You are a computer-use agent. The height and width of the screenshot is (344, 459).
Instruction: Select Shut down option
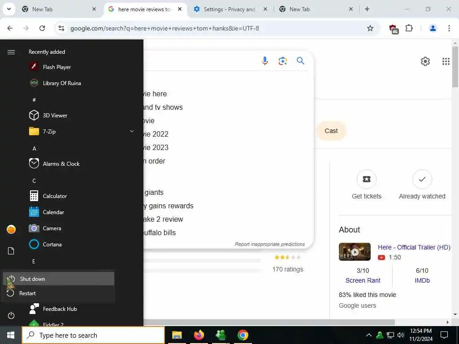pyautogui.click(x=59, y=279)
